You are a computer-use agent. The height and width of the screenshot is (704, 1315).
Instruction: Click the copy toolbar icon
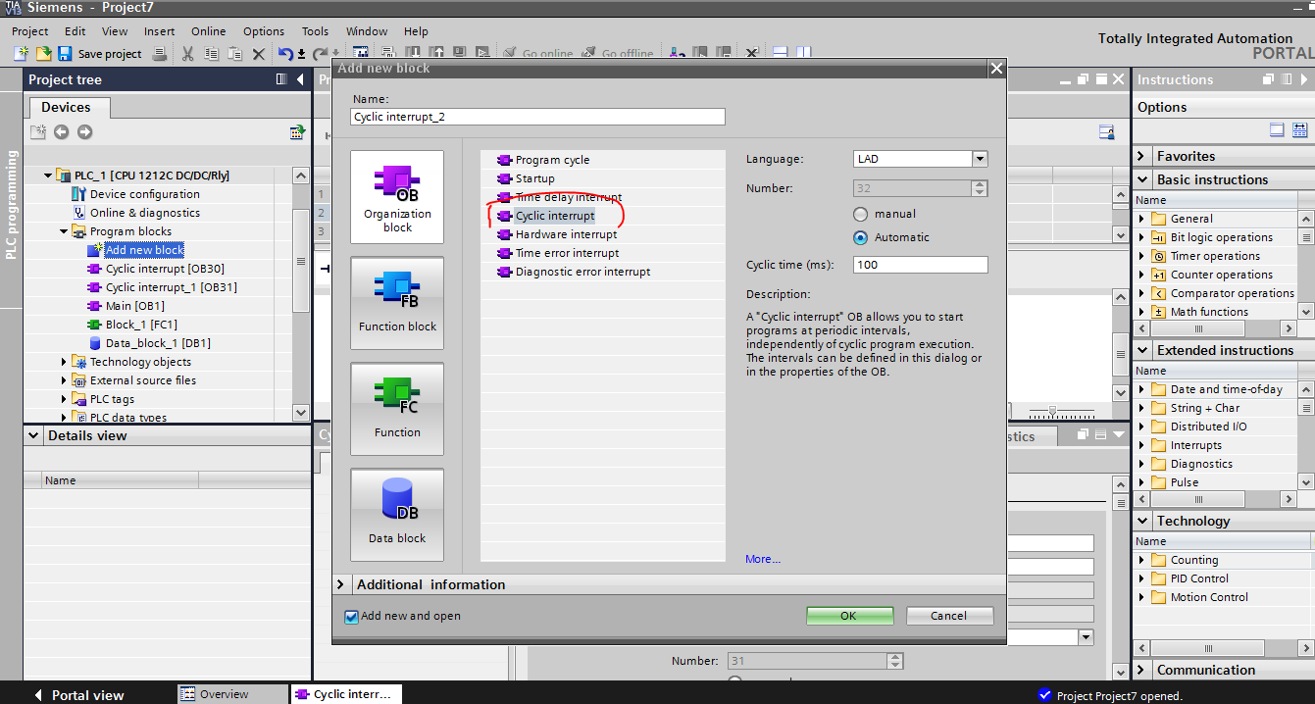coord(212,54)
